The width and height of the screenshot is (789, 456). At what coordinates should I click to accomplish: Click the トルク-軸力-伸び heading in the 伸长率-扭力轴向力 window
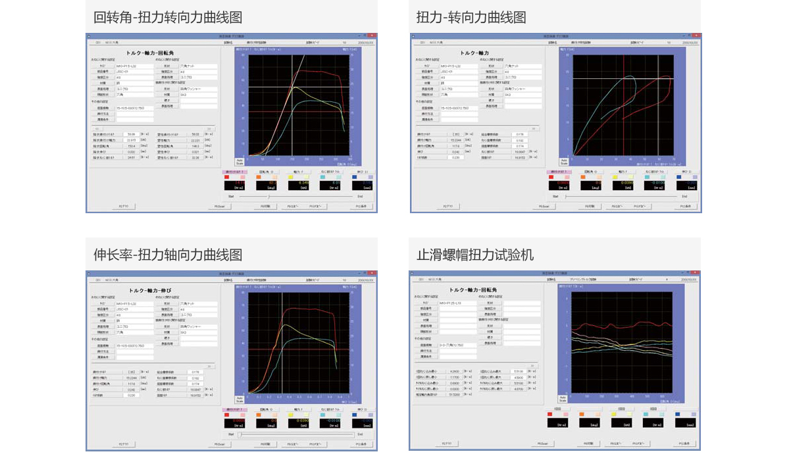pos(150,290)
